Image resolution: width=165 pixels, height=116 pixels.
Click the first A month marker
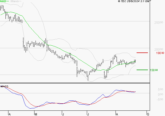pyautogui.click(x=9, y=114)
